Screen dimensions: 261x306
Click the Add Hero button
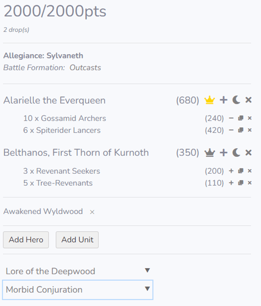coord(26,240)
